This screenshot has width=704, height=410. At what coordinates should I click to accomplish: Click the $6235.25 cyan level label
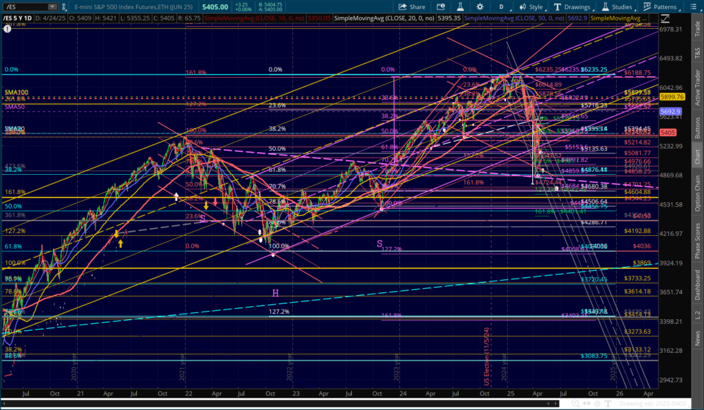point(593,69)
